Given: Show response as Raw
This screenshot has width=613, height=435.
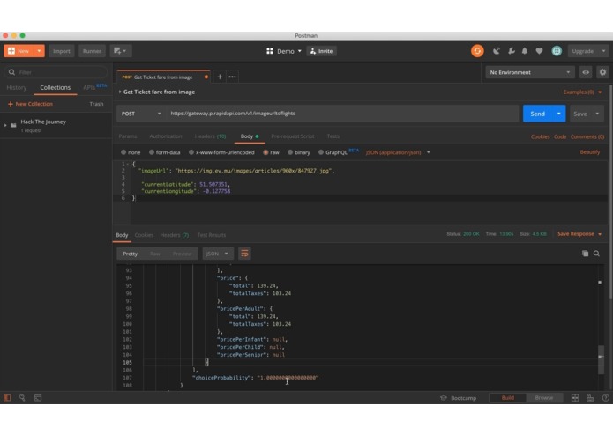Looking at the screenshot, I should (155, 254).
